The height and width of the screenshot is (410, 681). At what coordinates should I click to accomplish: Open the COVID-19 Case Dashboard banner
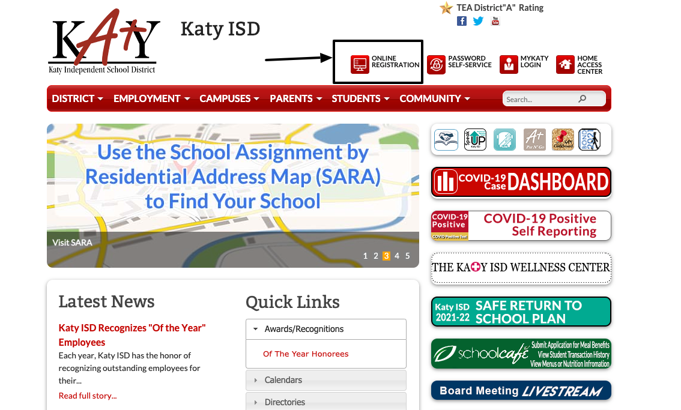521,182
